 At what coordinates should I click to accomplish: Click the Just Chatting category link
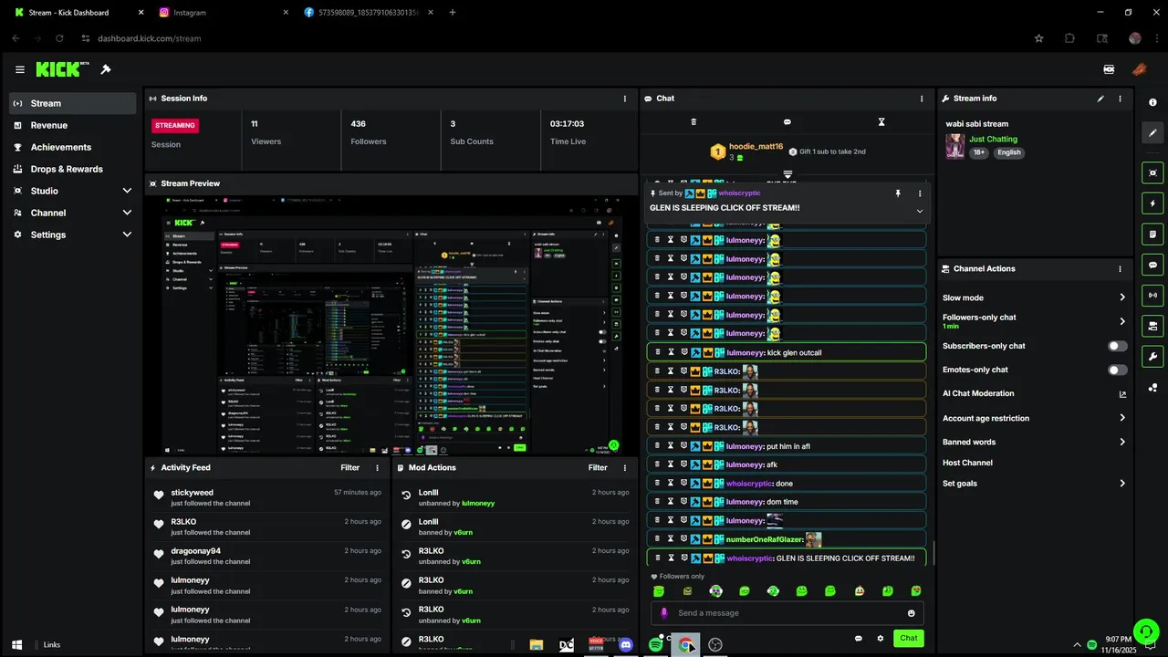(993, 140)
